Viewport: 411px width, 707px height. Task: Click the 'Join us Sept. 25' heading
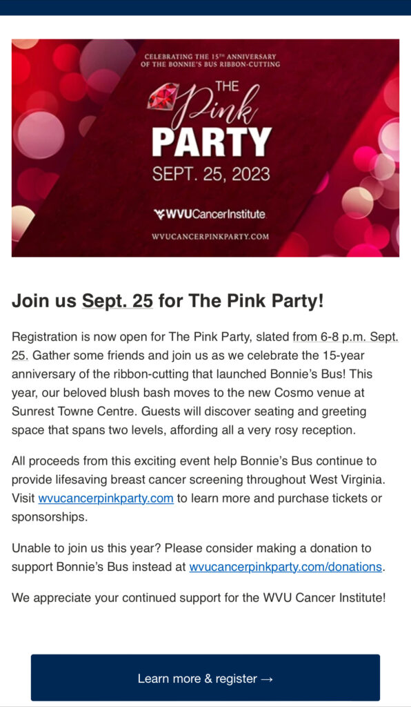point(168,301)
